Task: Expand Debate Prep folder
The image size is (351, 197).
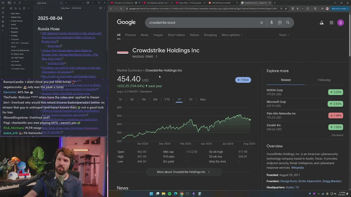Action: pyautogui.click(x=16, y=17)
